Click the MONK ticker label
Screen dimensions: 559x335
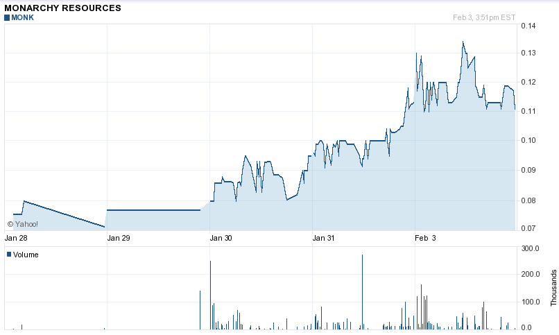click(22, 17)
